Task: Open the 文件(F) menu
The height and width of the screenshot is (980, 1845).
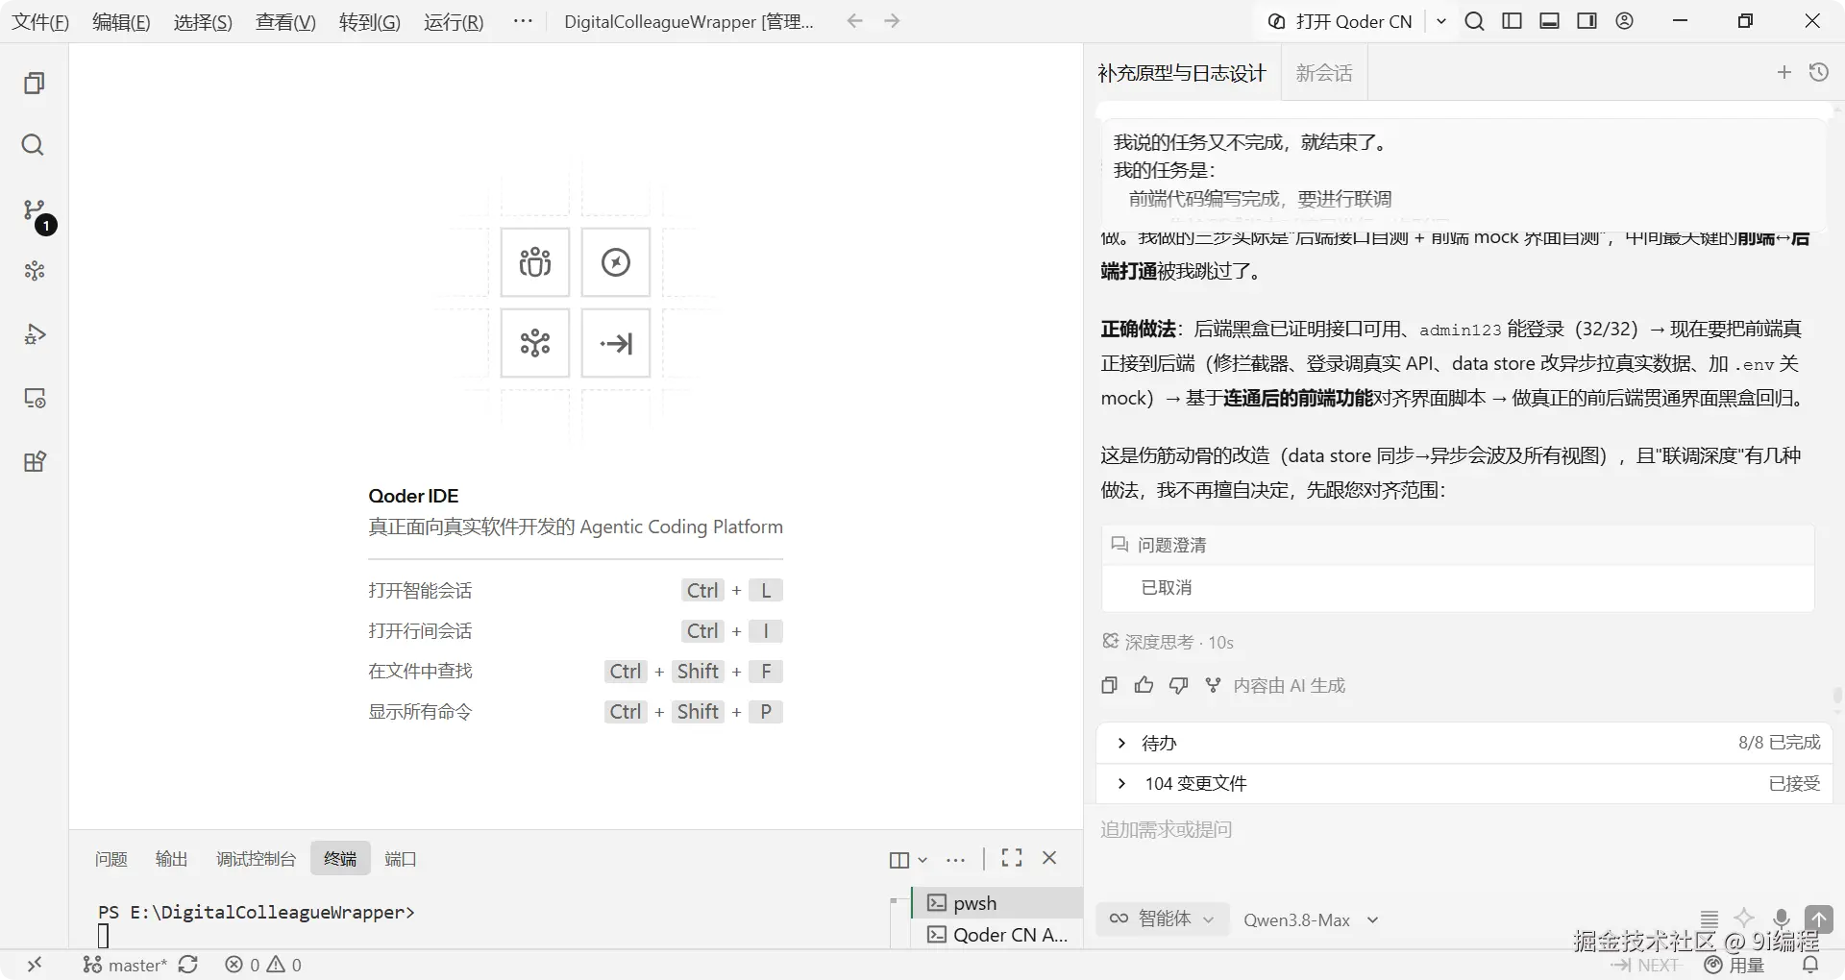Action: [40, 22]
